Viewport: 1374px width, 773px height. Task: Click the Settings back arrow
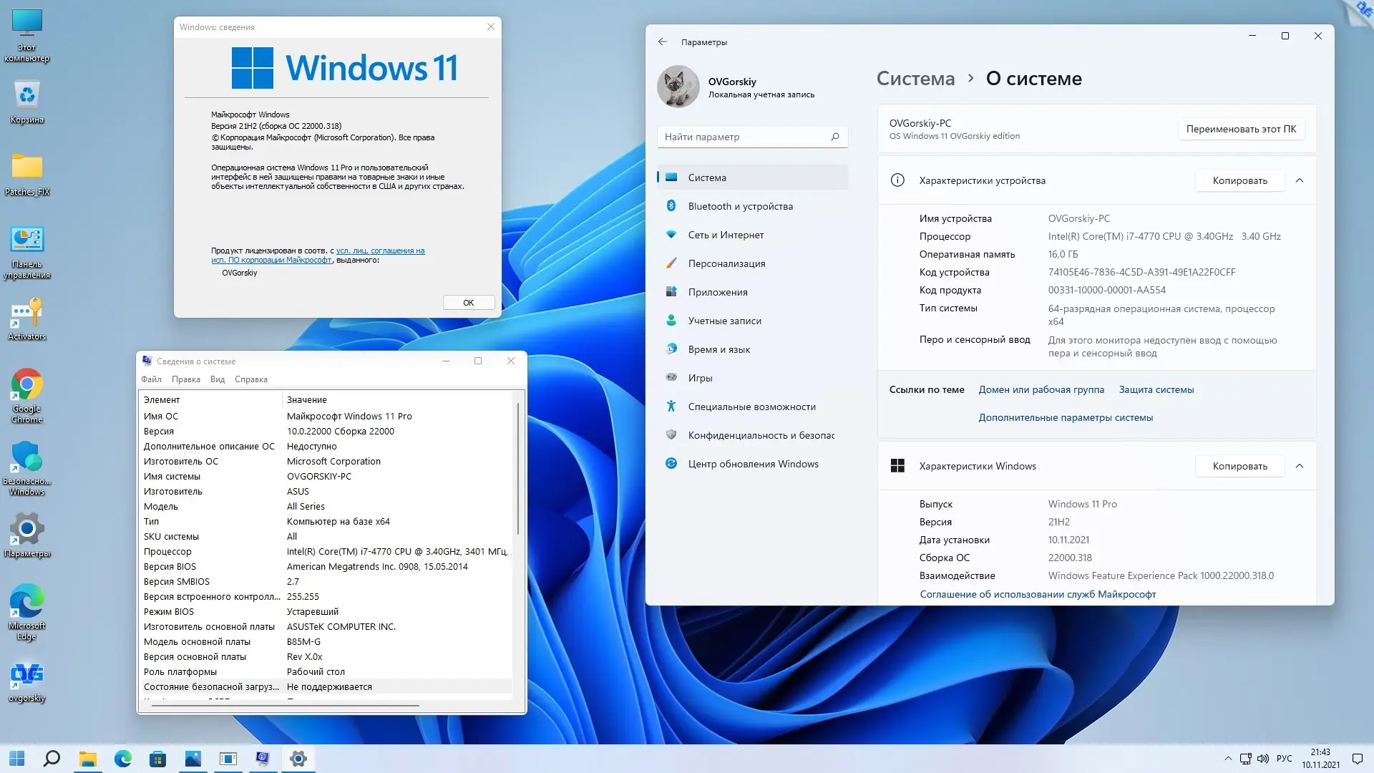(x=662, y=42)
